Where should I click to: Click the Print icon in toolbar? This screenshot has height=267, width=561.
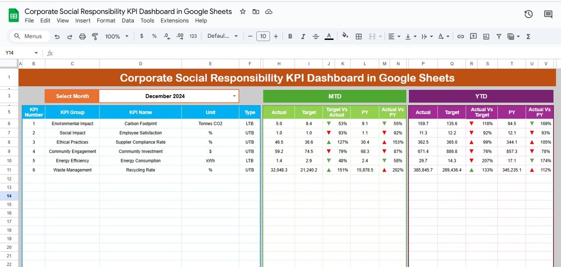point(82,36)
